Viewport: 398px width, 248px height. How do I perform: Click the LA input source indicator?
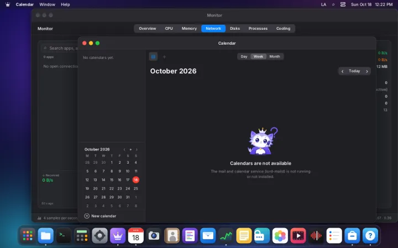tap(323, 4)
